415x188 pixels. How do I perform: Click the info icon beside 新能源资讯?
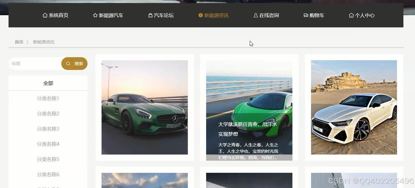[x=200, y=15]
